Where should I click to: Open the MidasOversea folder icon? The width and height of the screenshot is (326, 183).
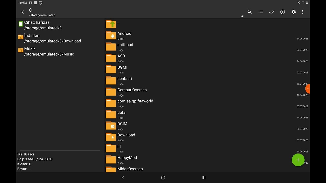(111, 169)
